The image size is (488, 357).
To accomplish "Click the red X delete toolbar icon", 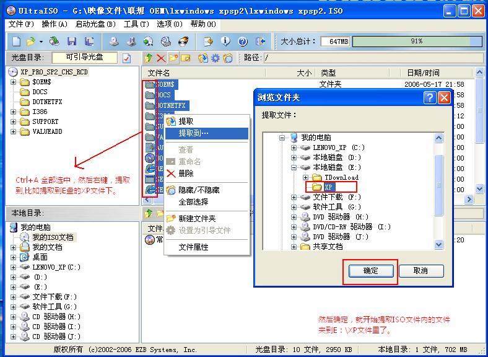I will click(161, 58).
